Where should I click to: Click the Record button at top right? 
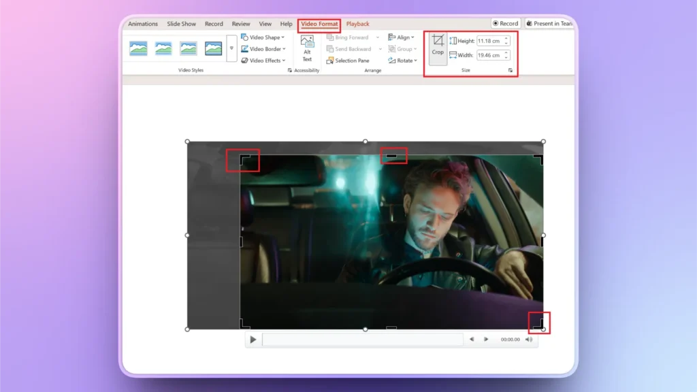click(506, 23)
